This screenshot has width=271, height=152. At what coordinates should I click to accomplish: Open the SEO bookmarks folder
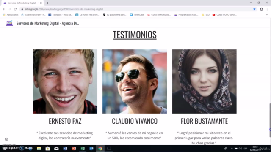tap(205, 15)
